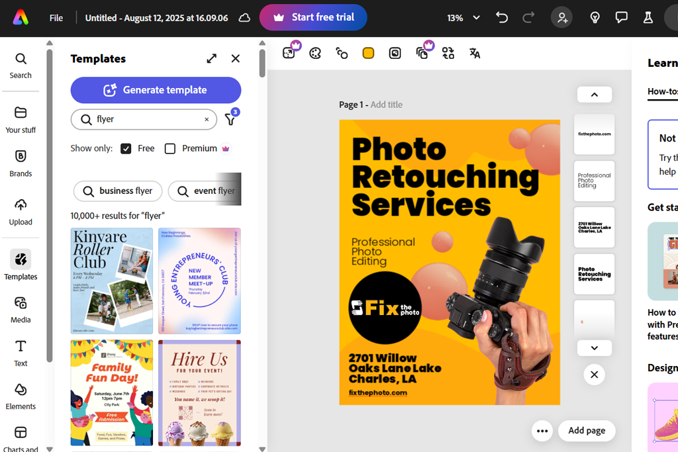678x452 pixels.
Task: Select Templates in the sidebar
Action: [21, 265]
